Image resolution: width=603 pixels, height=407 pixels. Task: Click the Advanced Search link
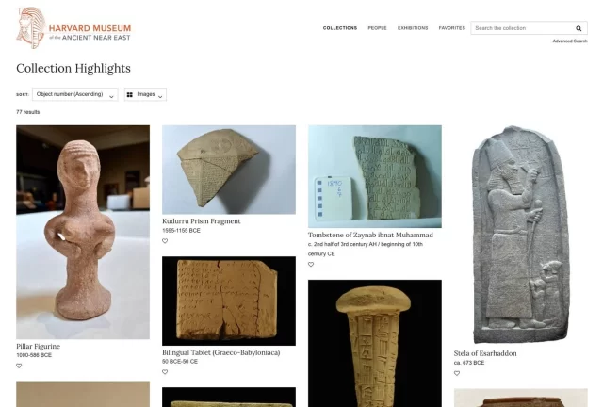click(x=570, y=41)
